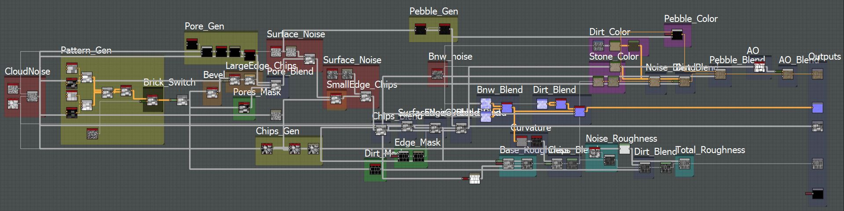
Task: Select the black output node at bottom right
Action: pos(817,193)
